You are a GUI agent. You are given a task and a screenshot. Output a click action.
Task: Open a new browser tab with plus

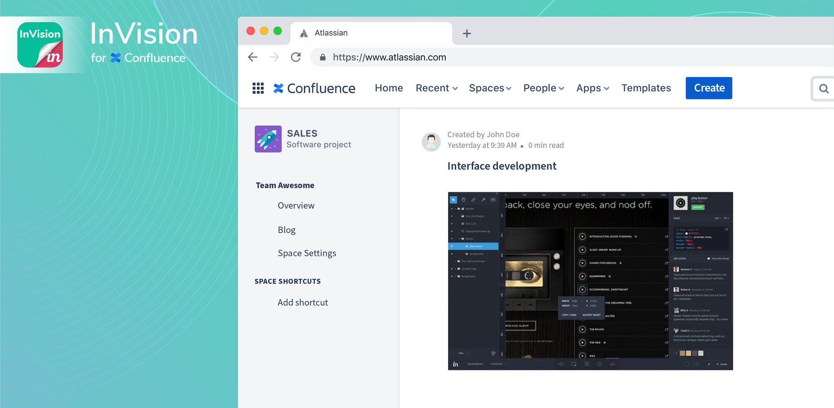[x=467, y=33]
